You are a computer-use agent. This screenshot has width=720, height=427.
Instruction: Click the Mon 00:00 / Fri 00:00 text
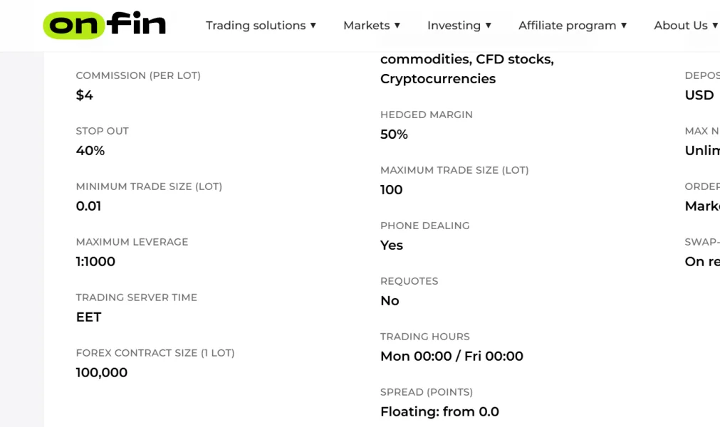tap(452, 357)
